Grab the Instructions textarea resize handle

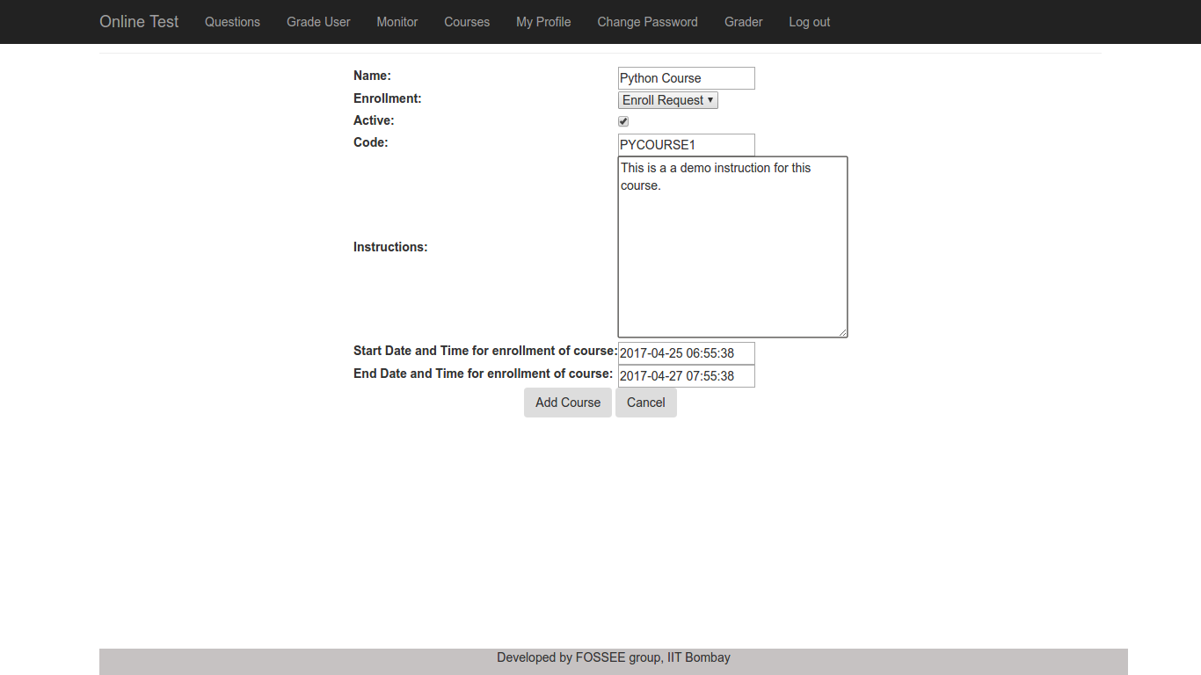[x=842, y=331]
